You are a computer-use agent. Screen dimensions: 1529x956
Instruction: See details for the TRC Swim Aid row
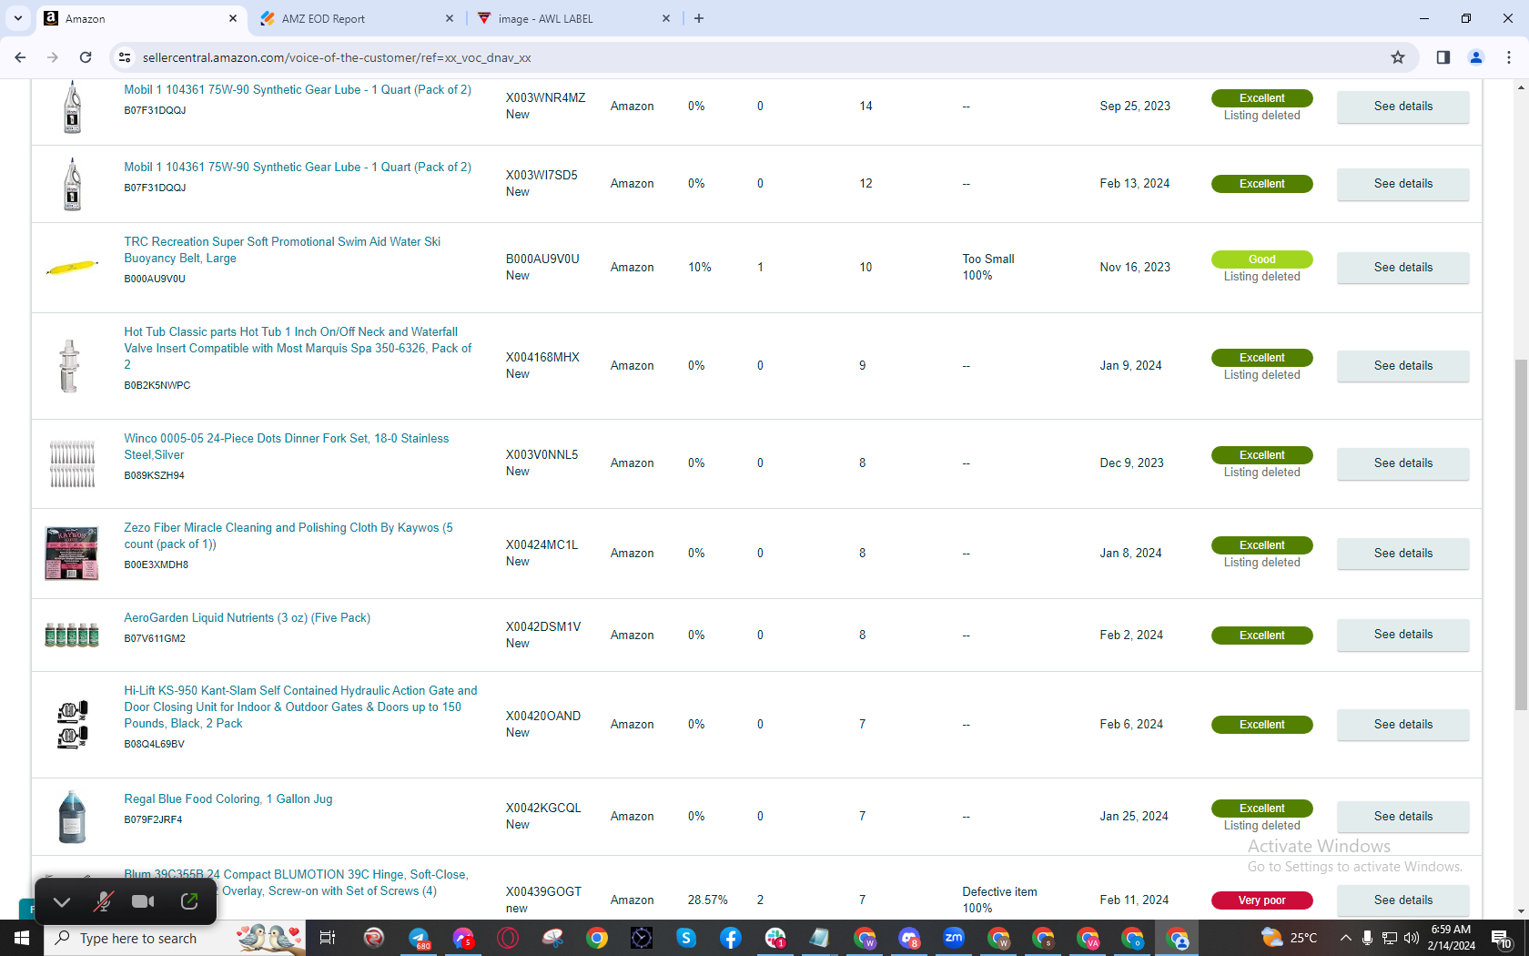point(1402,267)
